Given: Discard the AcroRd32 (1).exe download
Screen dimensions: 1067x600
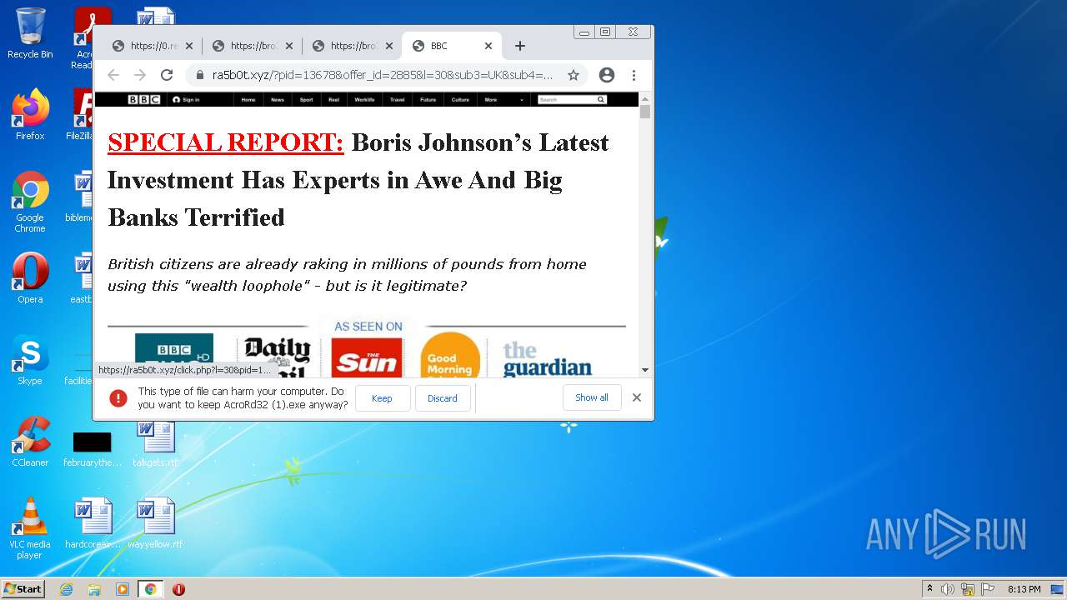Looking at the screenshot, I should pos(443,398).
